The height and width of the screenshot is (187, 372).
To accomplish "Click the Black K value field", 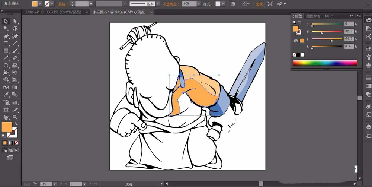I will pos(349,46).
